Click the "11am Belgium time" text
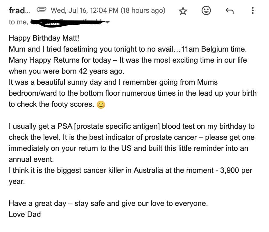The image size is (269, 232). tap(214, 49)
